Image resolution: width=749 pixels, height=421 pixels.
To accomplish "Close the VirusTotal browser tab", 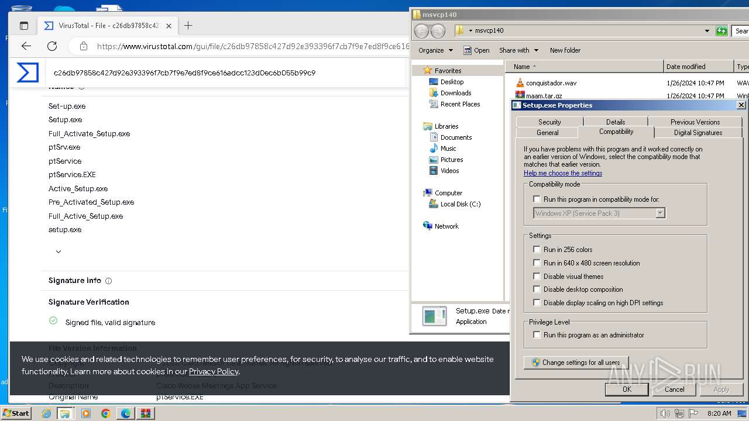I will click(x=169, y=26).
